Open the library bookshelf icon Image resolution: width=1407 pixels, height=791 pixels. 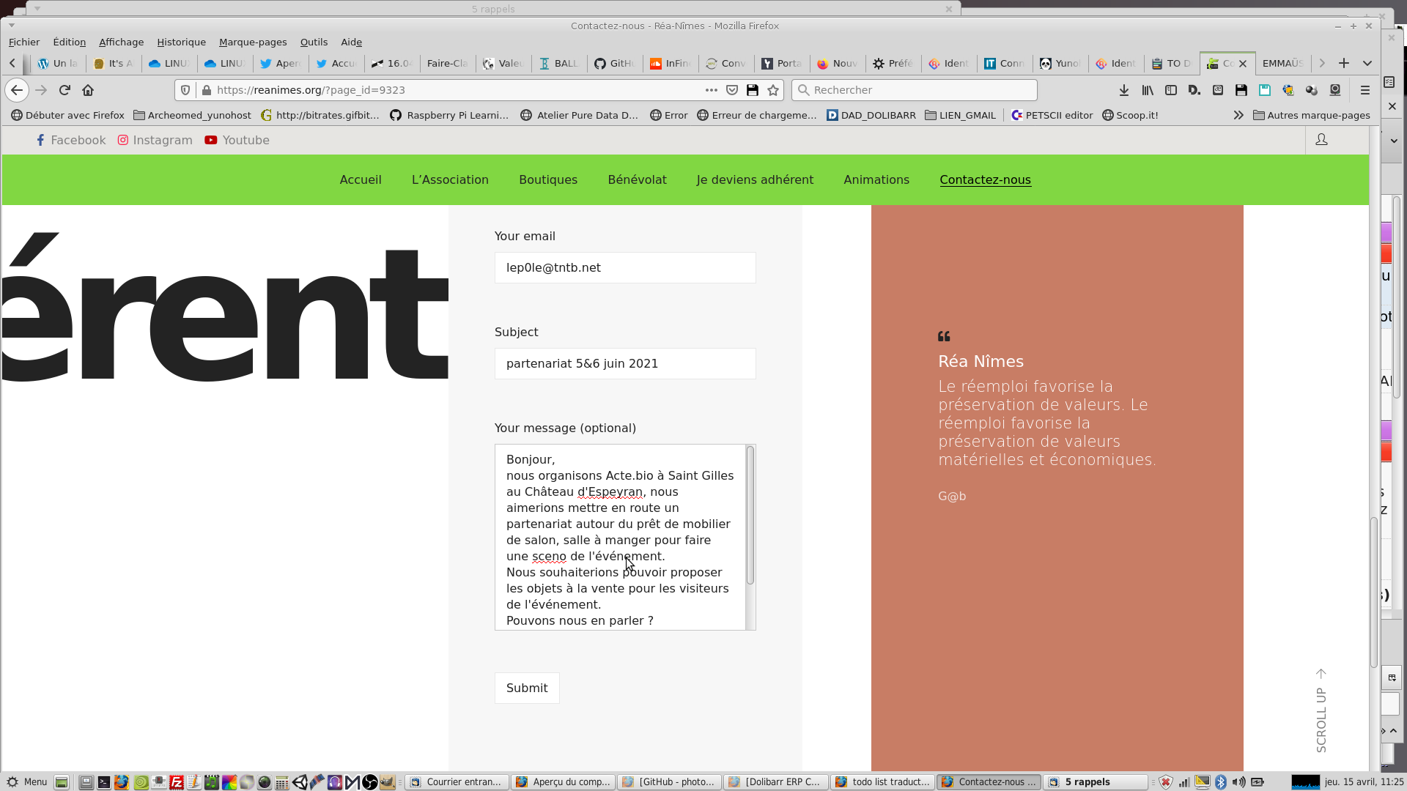(1148, 90)
